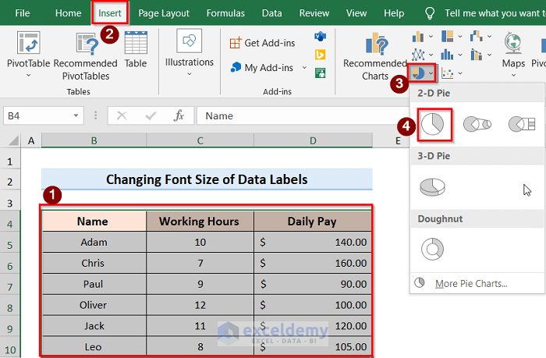Click the Get Add-ins button

[x=263, y=43]
